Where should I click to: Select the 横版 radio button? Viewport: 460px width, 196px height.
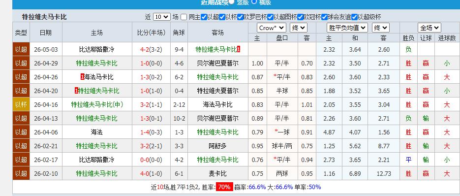click(x=254, y=1)
